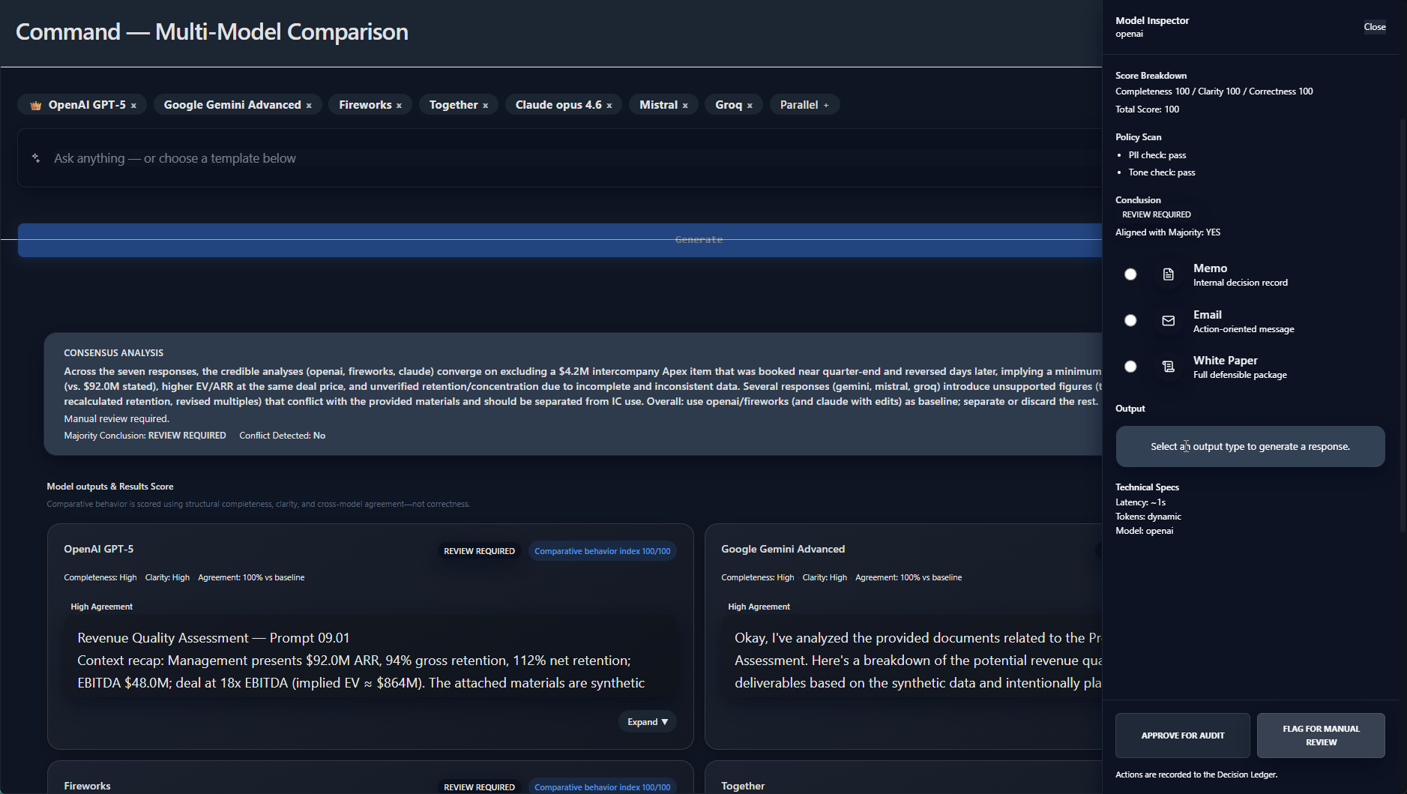Click 'Total Score: 100' in inspector

[1147, 109]
